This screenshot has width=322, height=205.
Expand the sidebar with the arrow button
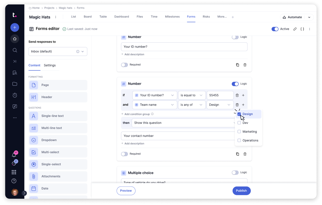coord(24,193)
